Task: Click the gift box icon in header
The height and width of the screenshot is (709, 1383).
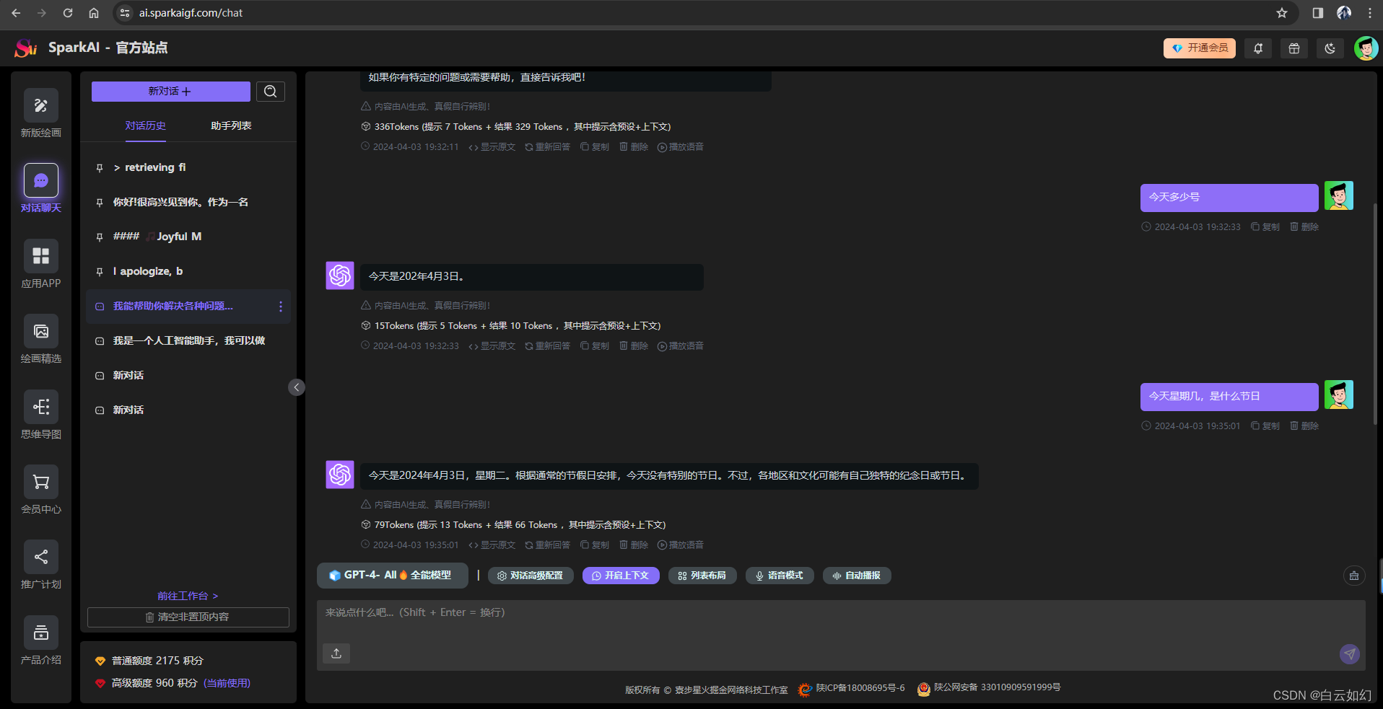Action: pos(1294,48)
